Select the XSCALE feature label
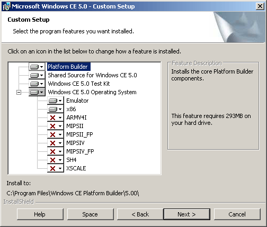This screenshot has width=267, height=227. [76, 168]
